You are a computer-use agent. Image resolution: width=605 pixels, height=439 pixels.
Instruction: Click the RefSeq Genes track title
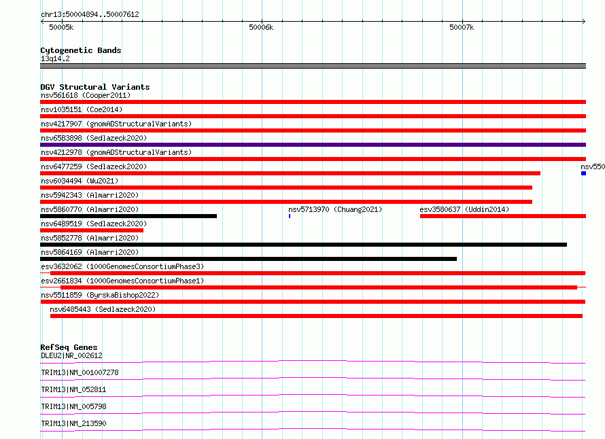pos(69,347)
